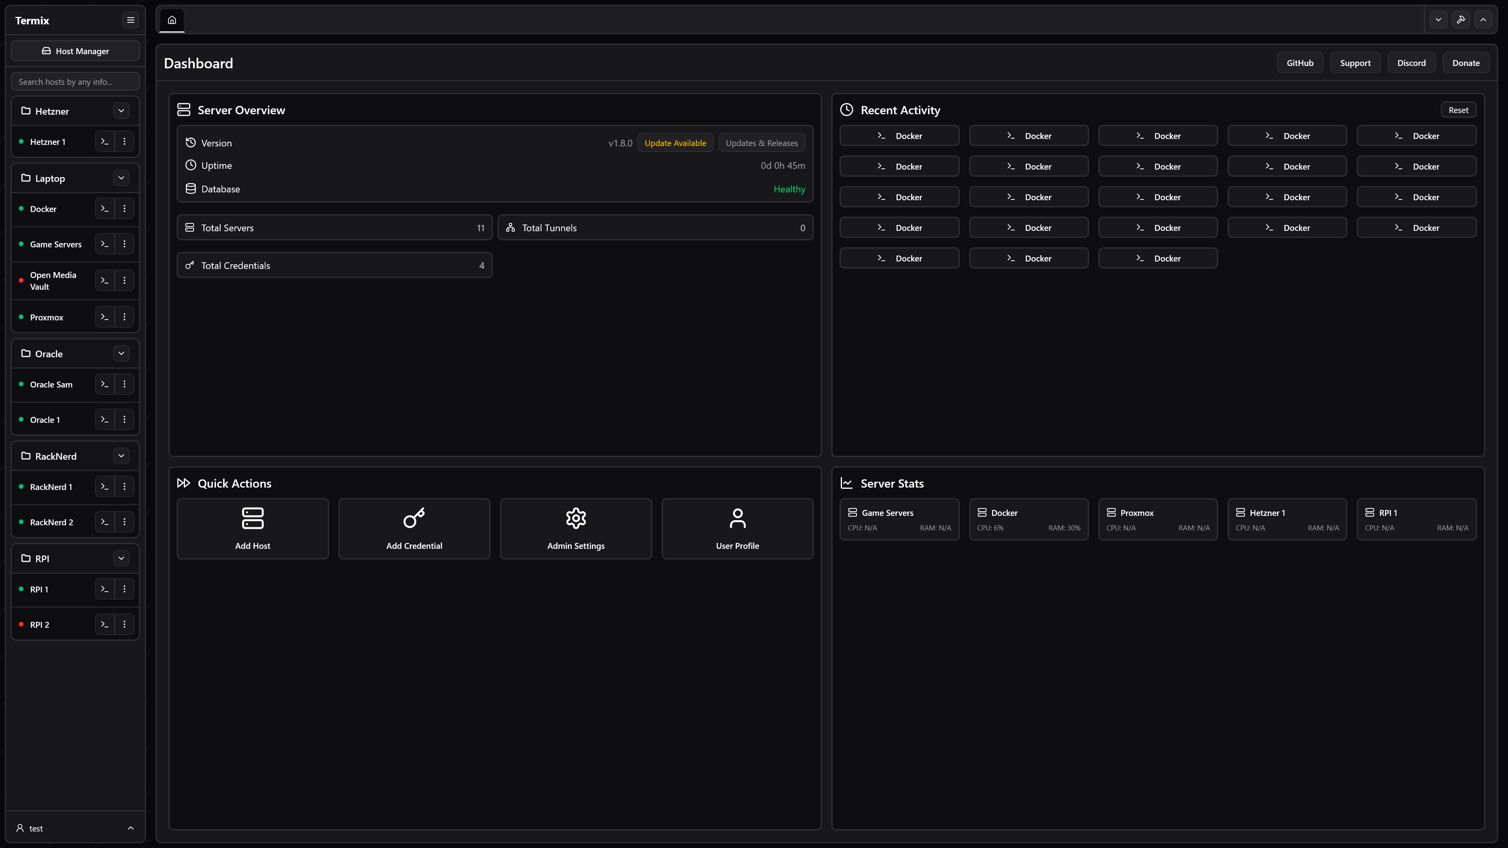Open terminal for RPI 2 host
The image size is (1508, 848).
(x=105, y=625)
